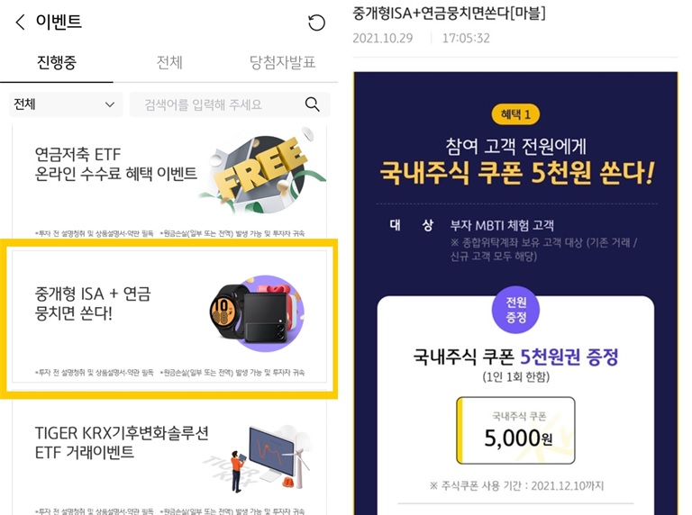Open 연금저축 ETF 온라인 수수료 혜택 이벤트
Image resolution: width=692 pixels, height=515 pixels.
coord(169,182)
